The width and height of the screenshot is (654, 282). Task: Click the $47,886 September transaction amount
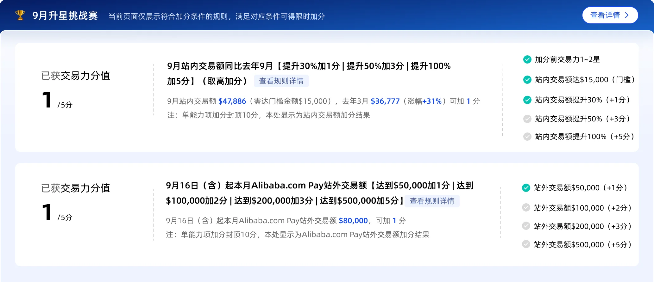pyautogui.click(x=232, y=101)
